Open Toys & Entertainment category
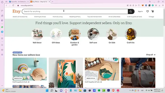Screen dimensions: 165x93 (95, 17)
